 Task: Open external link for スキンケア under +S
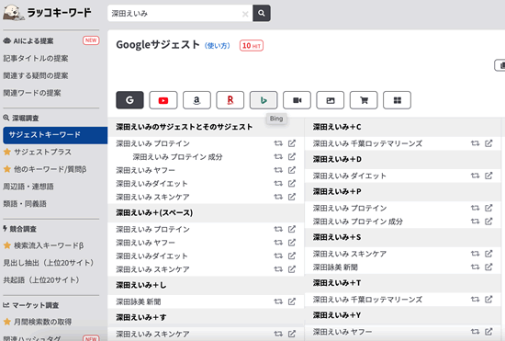488,254
